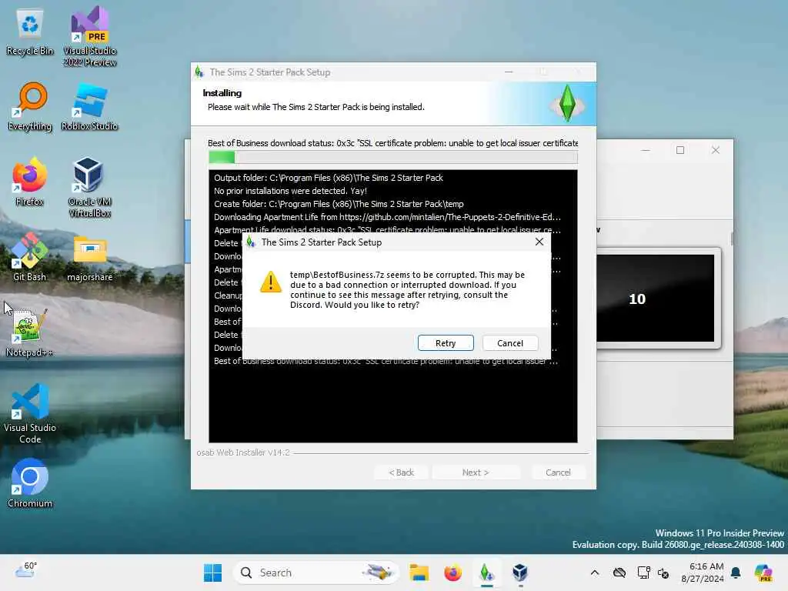Select the 'Create folder' log line
Image resolution: width=788 pixels, height=591 pixels.
coord(339,203)
